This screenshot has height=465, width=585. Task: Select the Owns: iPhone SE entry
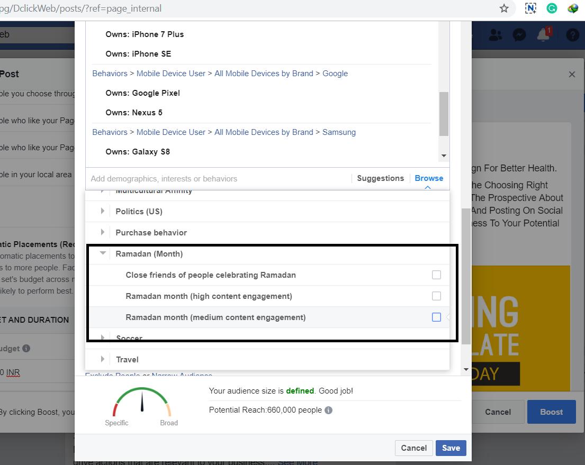pyautogui.click(x=138, y=54)
